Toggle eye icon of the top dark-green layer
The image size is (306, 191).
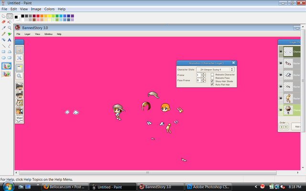pyautogui.click(x=281, y=52)
